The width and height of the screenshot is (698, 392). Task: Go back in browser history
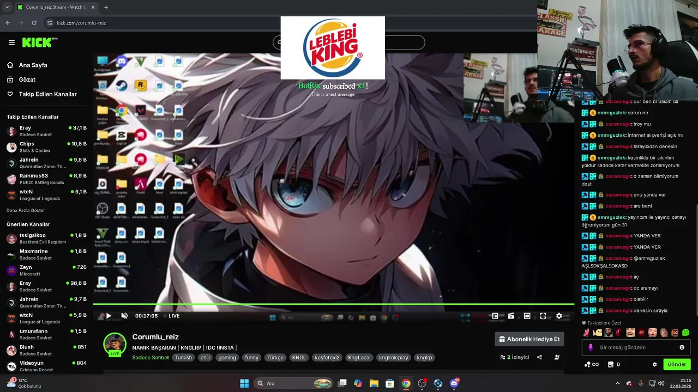pos(8,23)
